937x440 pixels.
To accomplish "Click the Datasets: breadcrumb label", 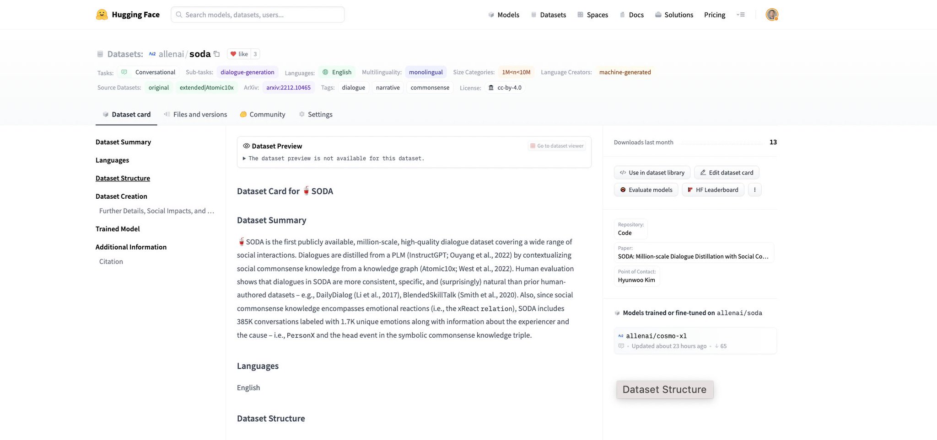I will [125, 54].
